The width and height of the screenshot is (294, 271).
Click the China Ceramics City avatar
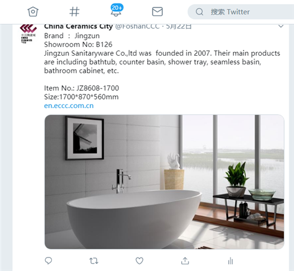click(x=28, y=33)
